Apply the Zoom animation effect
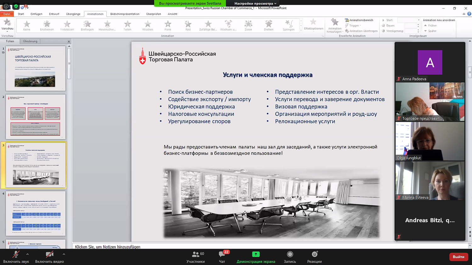 pyautogui.click(x=248, y=25)
